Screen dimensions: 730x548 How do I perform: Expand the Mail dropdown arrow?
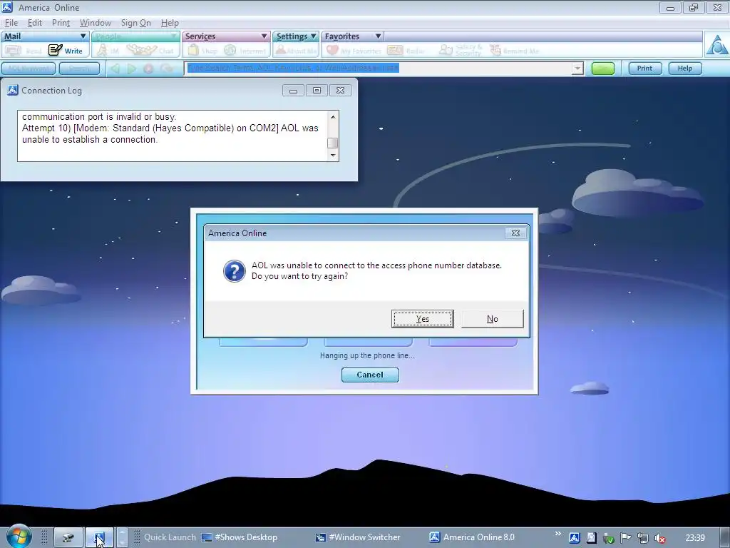click(83, 36)
